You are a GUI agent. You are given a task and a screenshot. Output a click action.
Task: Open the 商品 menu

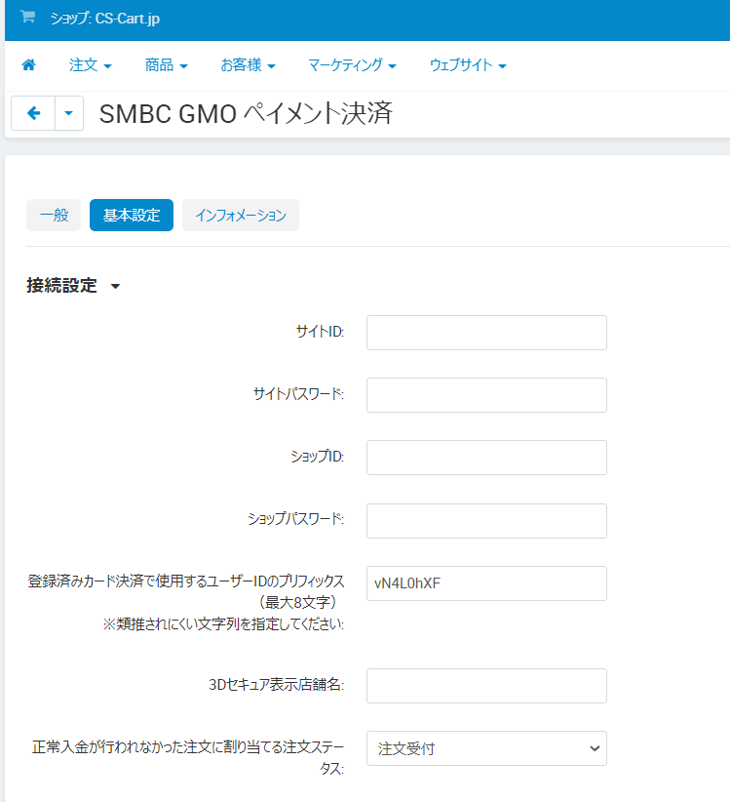(x=167, y=65)
